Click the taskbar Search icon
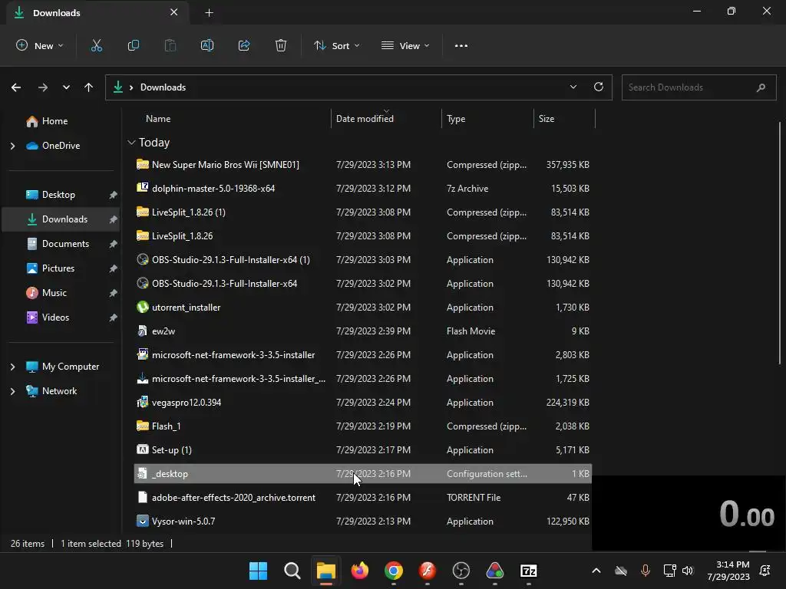Image resolution: width=786 pixels, height=589 pixels. 292,571
